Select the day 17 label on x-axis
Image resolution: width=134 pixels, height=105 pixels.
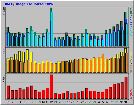pos(71,102)
